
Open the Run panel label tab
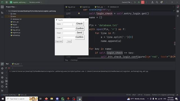coord(7,64)
